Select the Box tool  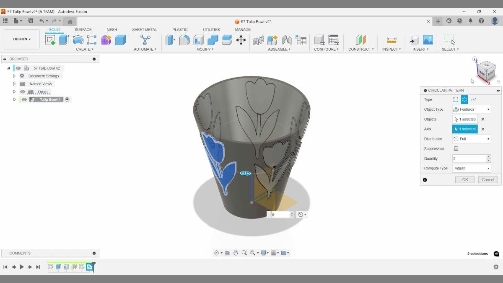coord(120,40)
